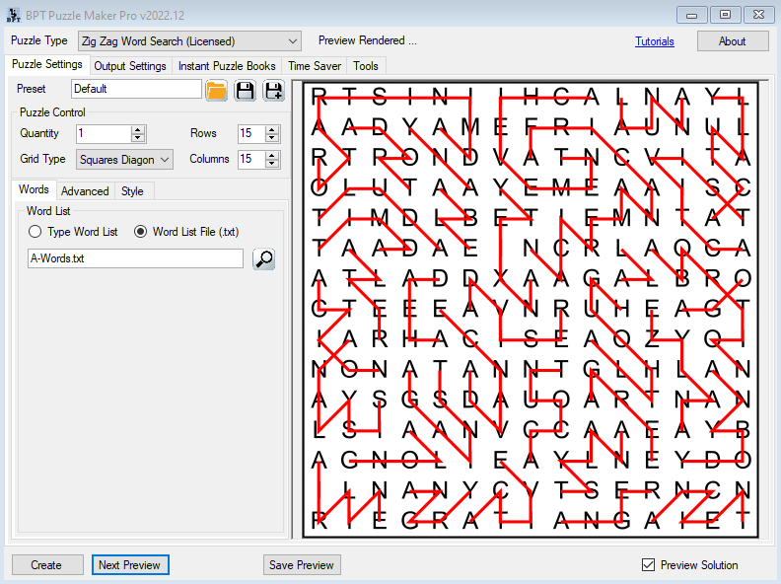
Task: Increase the Columns spinner value
Action: point(273,155)
